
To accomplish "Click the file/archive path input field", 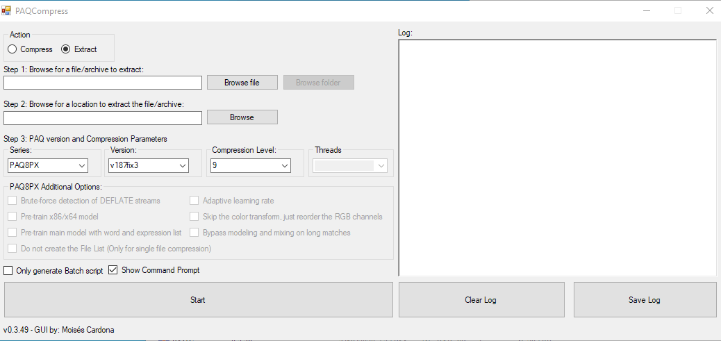I will click(x=103, y=83).
